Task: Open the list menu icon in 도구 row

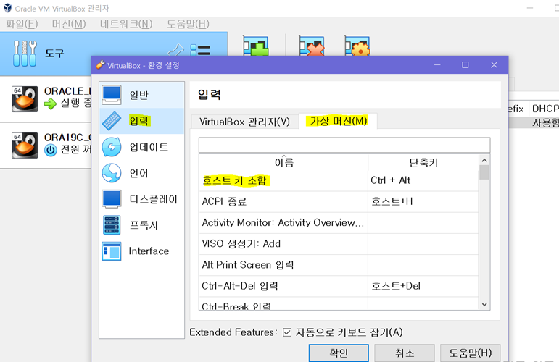Action: (200, 50)
